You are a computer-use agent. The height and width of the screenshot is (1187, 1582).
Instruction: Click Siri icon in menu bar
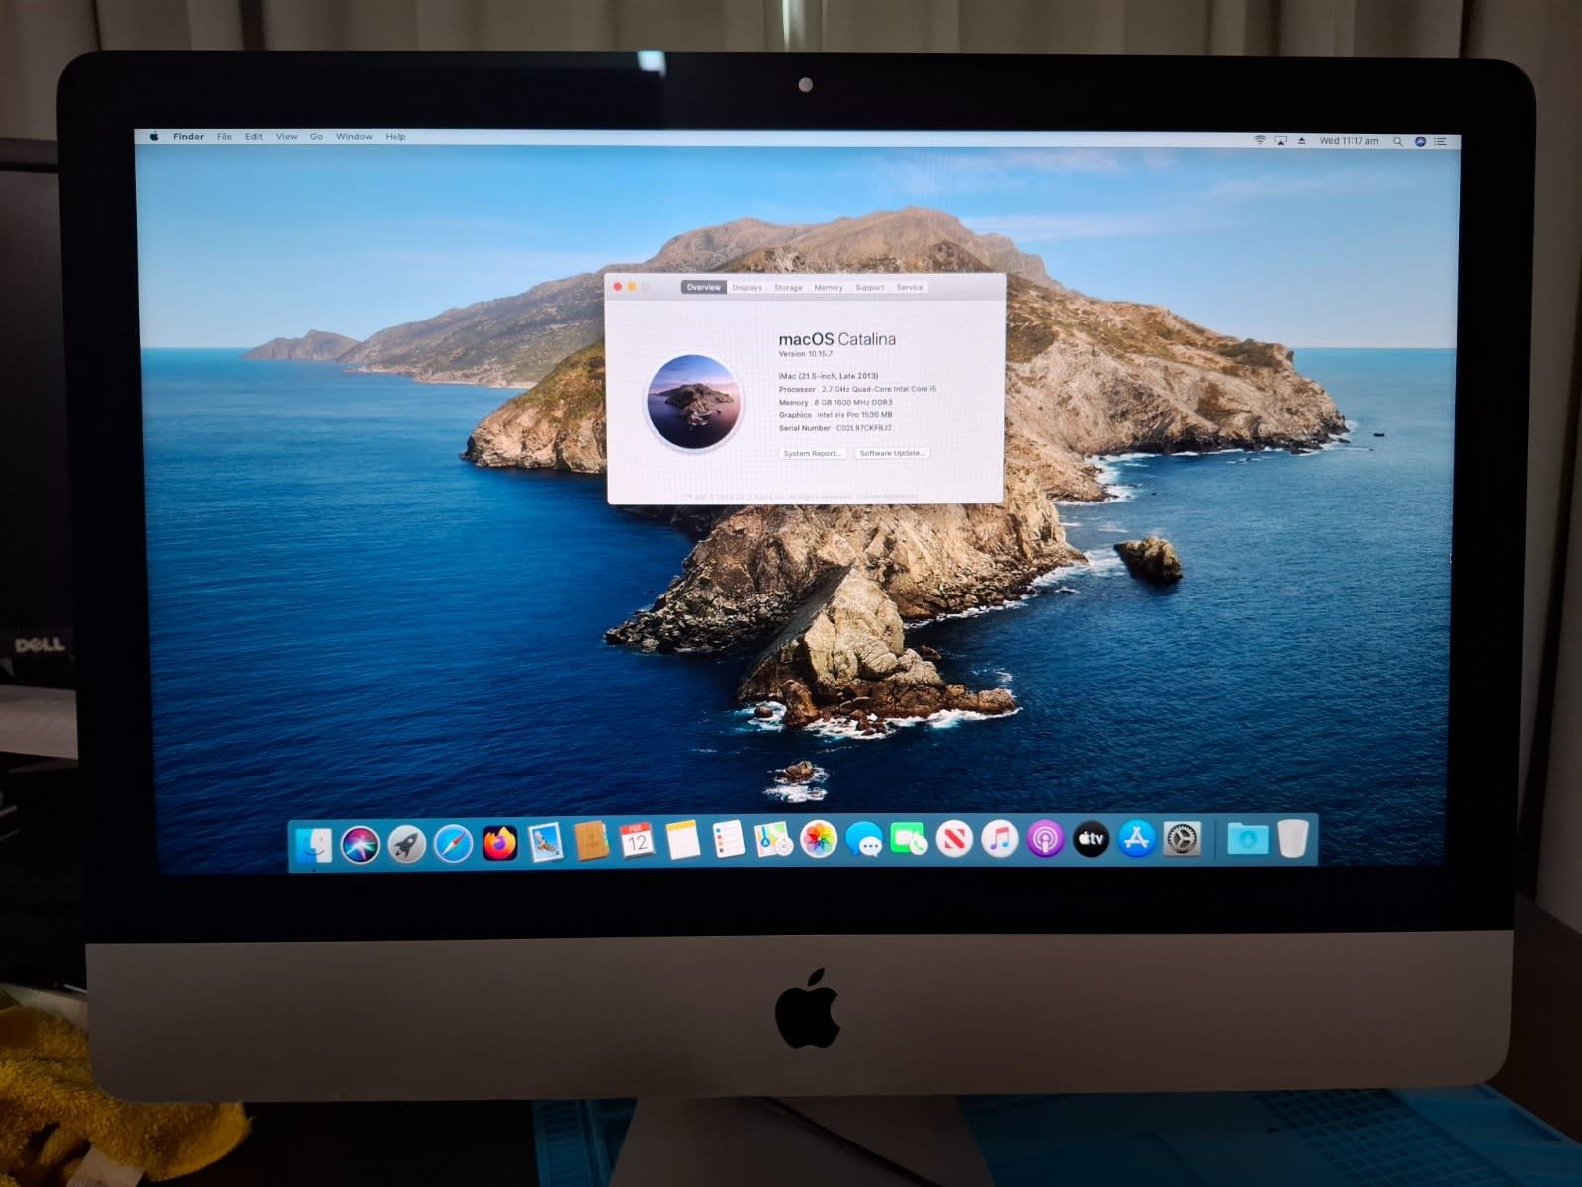[1420, 142]
